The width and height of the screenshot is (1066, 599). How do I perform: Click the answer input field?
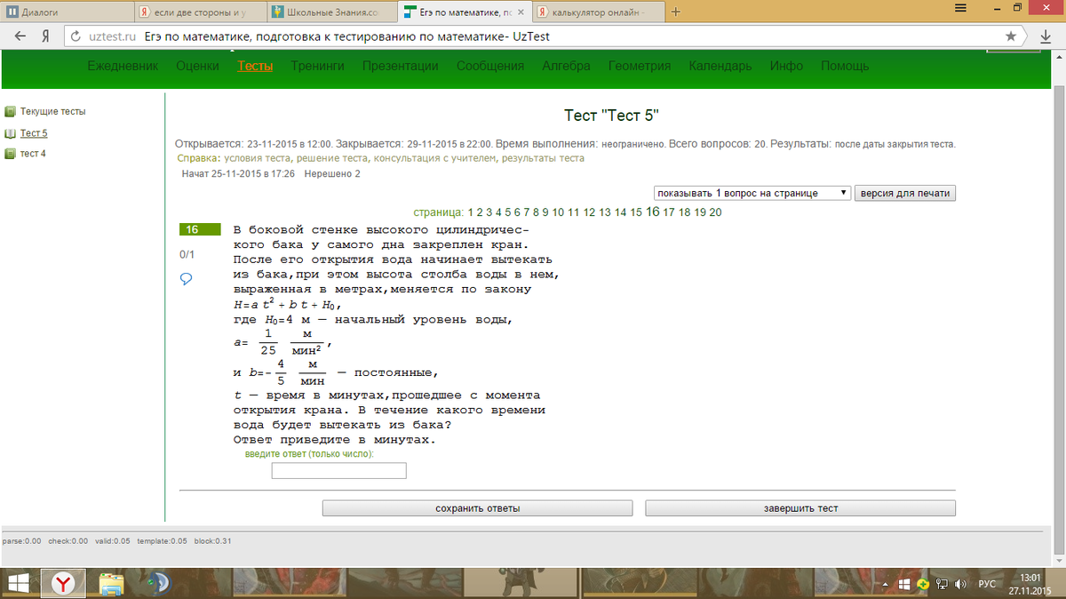pos(338,471)
